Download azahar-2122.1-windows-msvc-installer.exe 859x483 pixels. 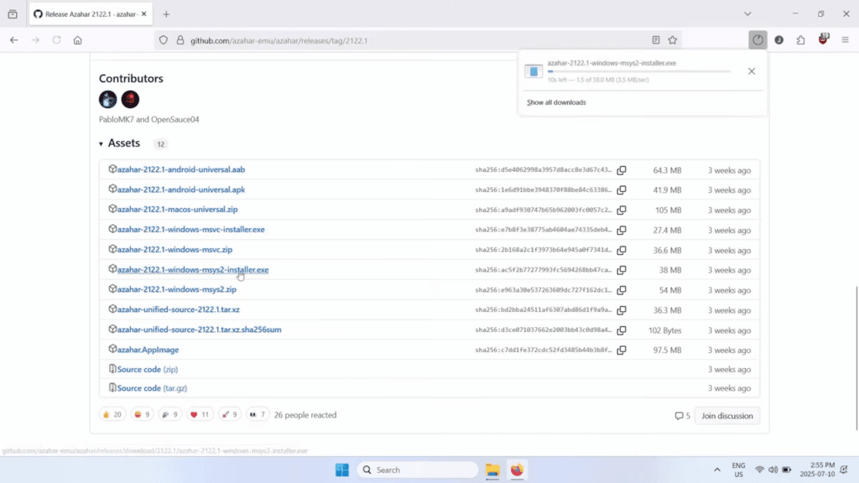click(x=190, y=230)
